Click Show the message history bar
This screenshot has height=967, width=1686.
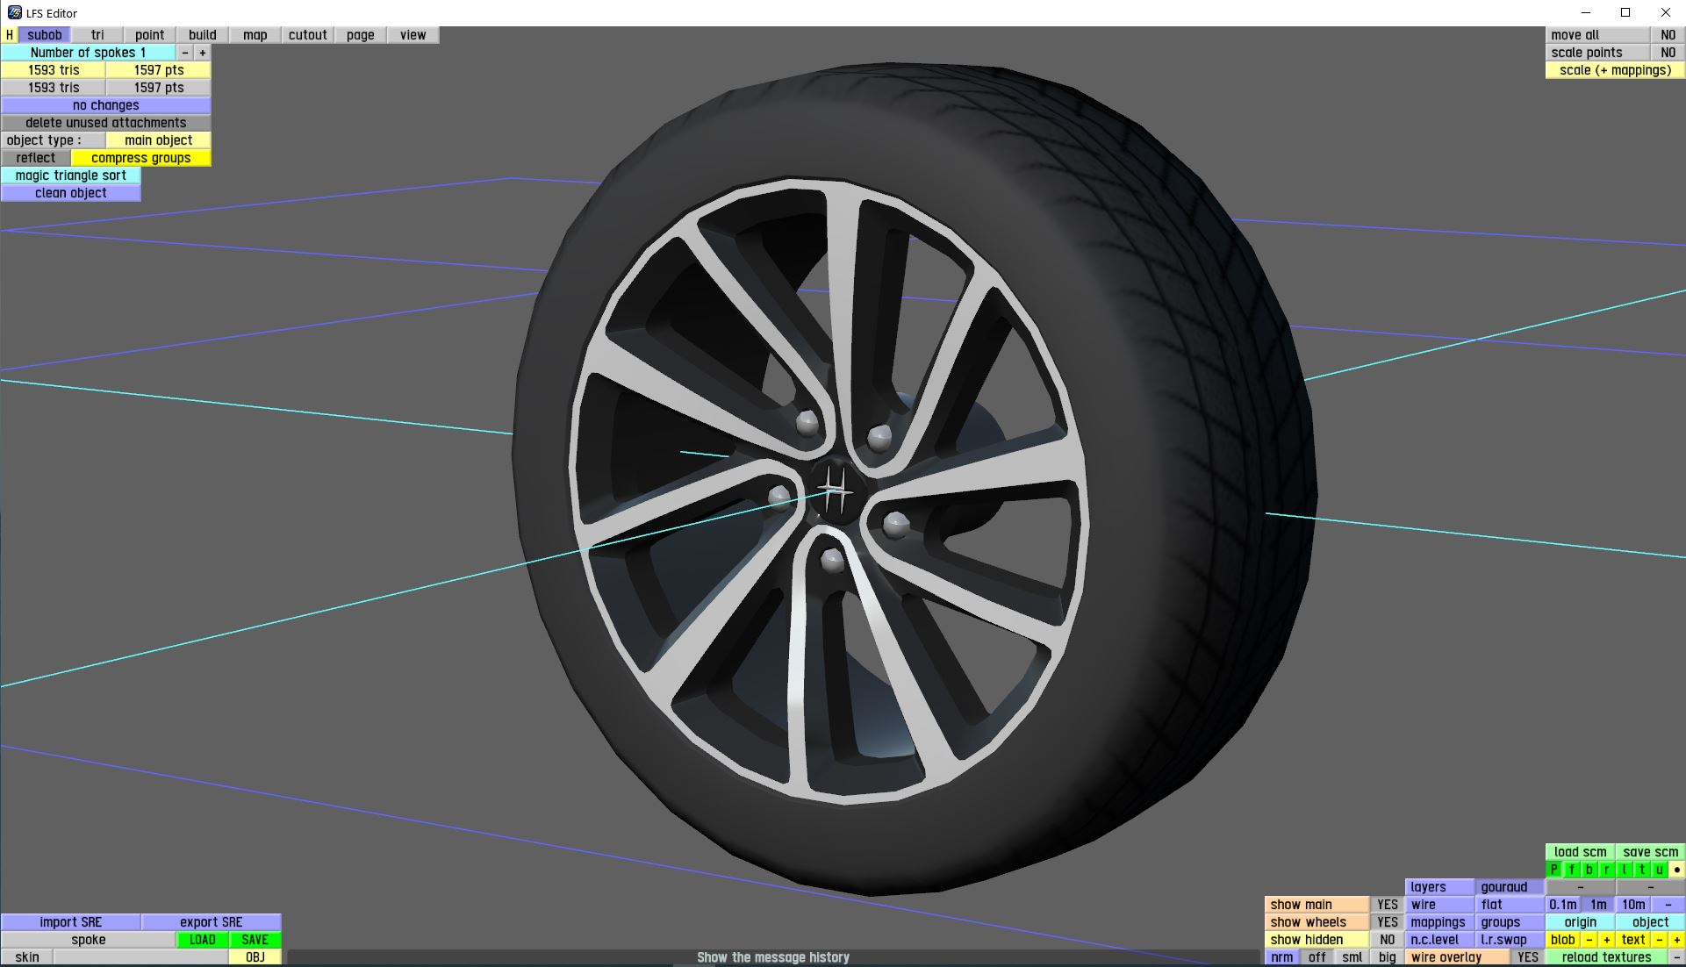(x=772, y=957)
